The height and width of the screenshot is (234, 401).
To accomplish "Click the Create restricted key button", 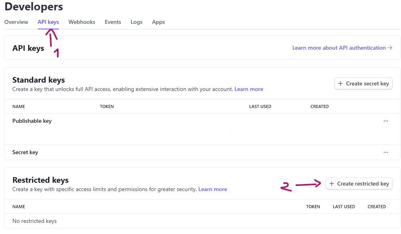I will (x=359, y=184).
